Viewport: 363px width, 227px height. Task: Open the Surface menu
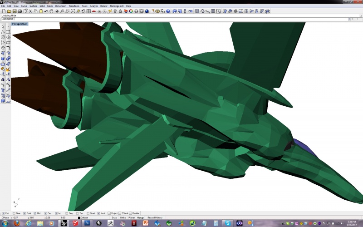(x=33, y=6)
